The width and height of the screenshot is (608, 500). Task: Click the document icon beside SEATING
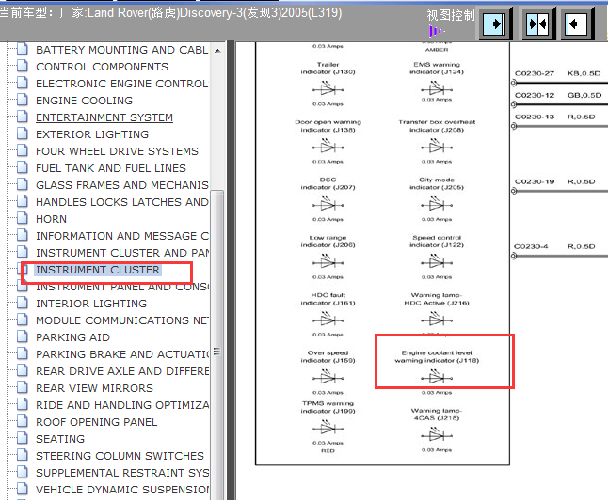click(x=23, y=438)
